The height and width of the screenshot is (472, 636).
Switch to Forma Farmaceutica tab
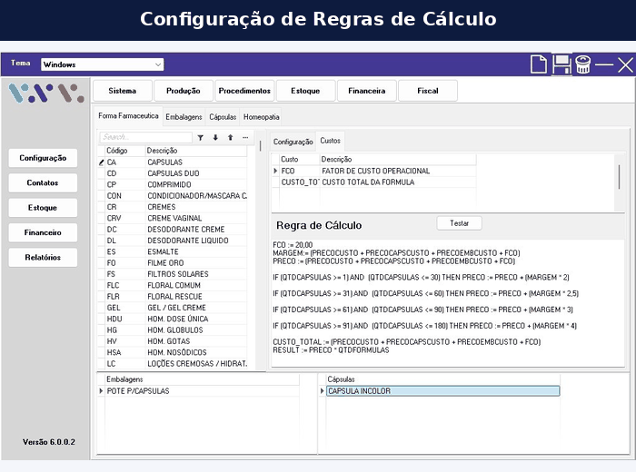pos(128,116)
